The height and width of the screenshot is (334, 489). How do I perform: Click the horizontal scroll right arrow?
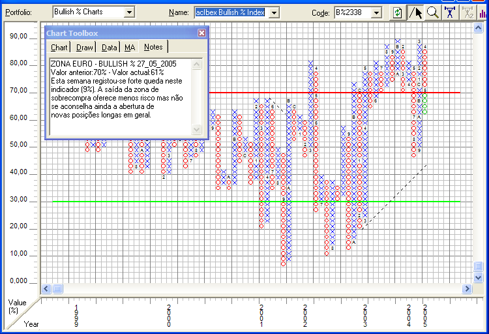[x=467, y=289]
